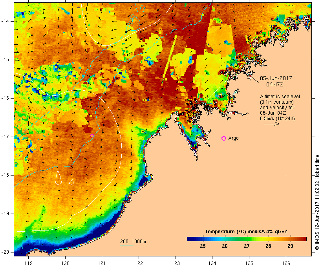
Task: Click the velocity scale arrow in the legend
Action: (x=272, y=124)
